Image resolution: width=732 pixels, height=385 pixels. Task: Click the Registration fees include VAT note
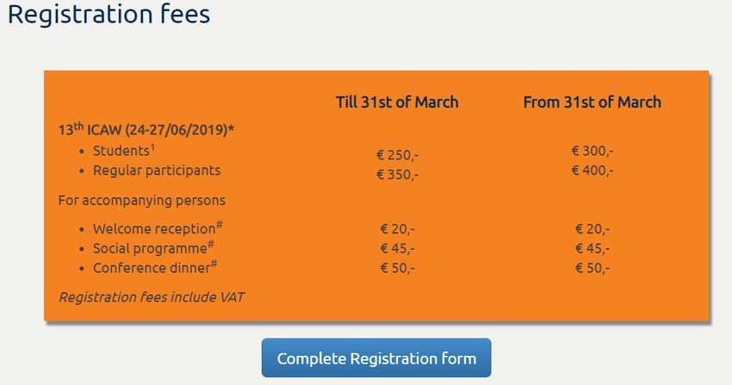pos(152,297)
